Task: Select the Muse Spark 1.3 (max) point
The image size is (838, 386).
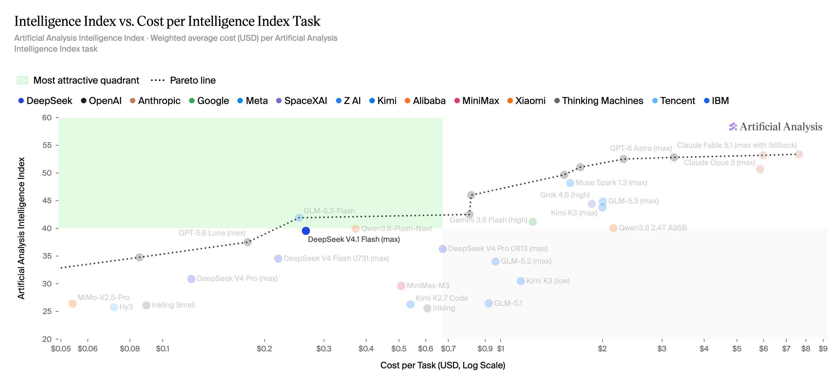Action: pos(570,183)
